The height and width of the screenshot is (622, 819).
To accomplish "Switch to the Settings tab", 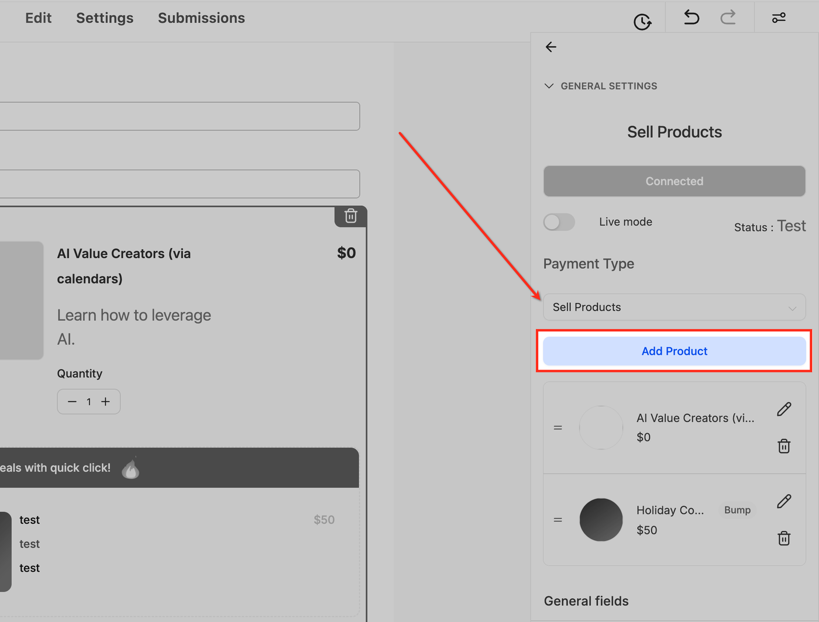I will [105, 18].
